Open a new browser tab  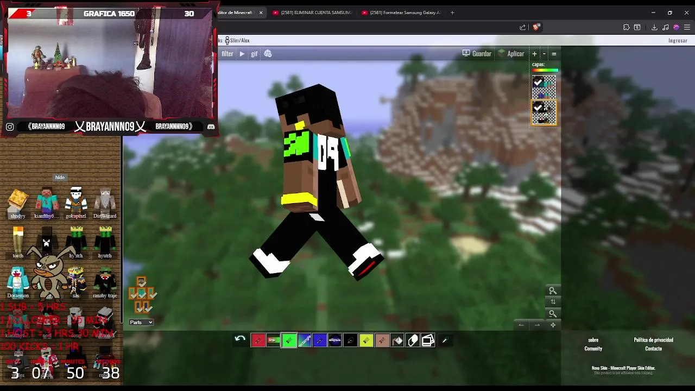tap(452, 12)
